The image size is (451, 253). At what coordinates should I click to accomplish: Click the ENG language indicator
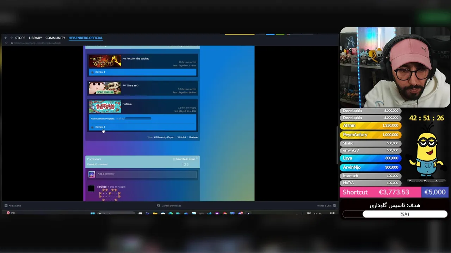pyautogui.click(x=309, y=213)
